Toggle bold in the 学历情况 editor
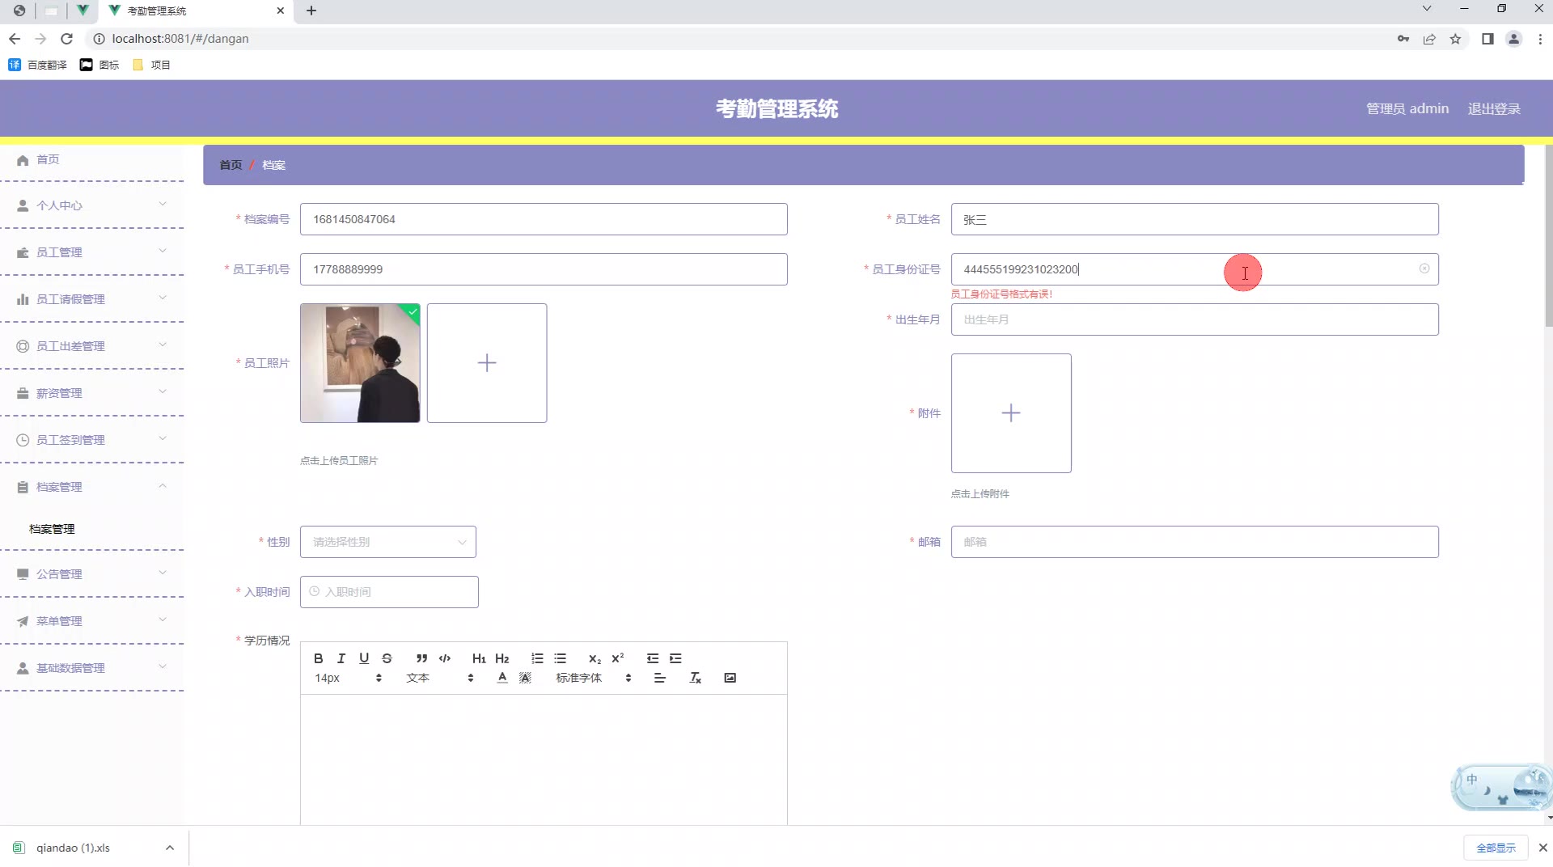The image size is (1553, 867). point(319,658)
